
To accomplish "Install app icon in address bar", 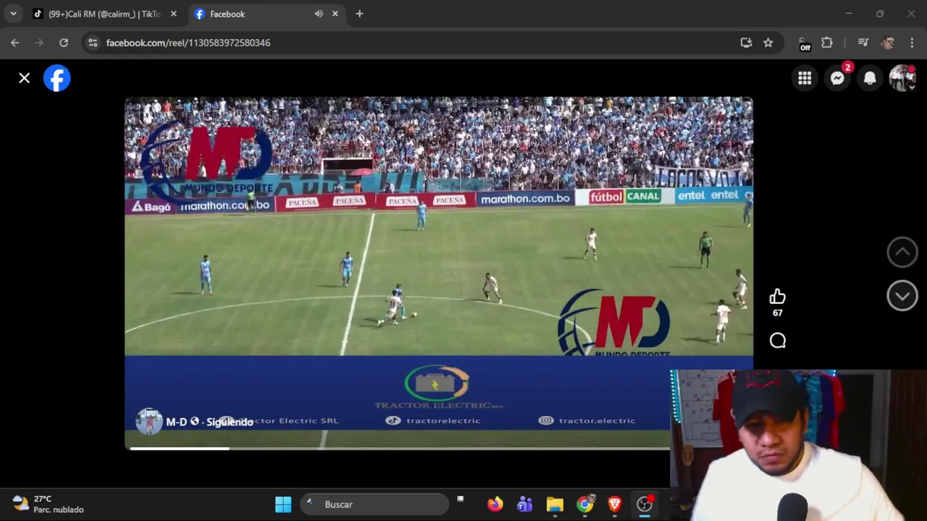I will pyautogui.click(x=746, y=43).
